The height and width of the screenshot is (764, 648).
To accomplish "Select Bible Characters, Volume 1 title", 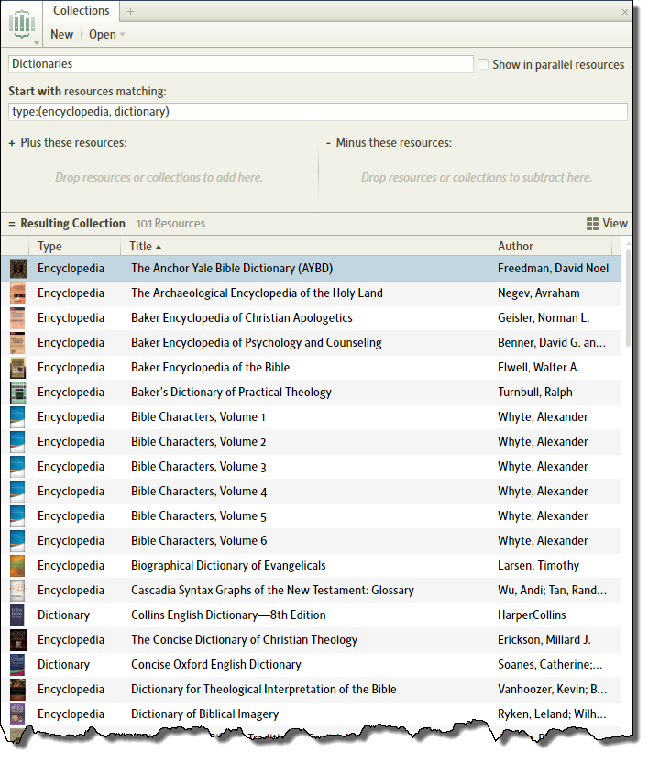I will click(x=200, y=419).
